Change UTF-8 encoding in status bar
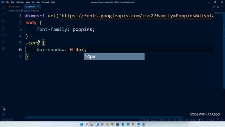 (x=162, y=120)
